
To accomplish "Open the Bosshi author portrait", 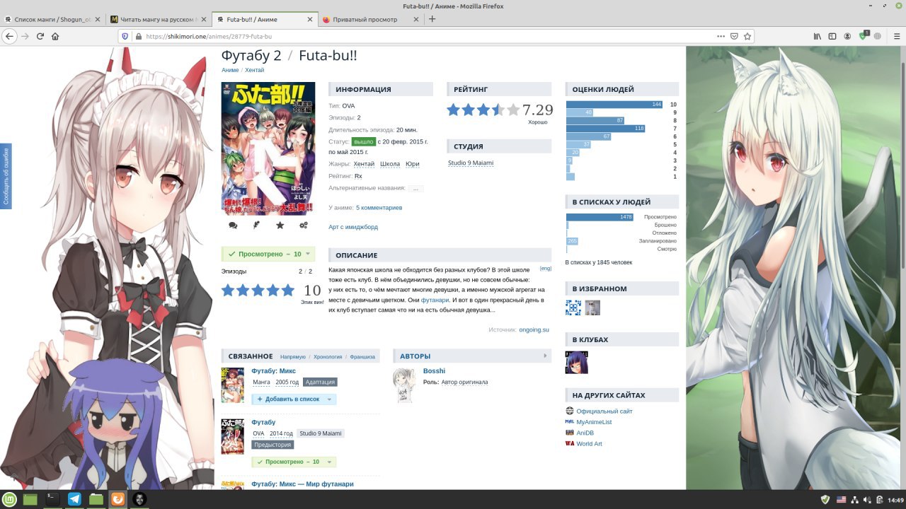I will [404, 385].
